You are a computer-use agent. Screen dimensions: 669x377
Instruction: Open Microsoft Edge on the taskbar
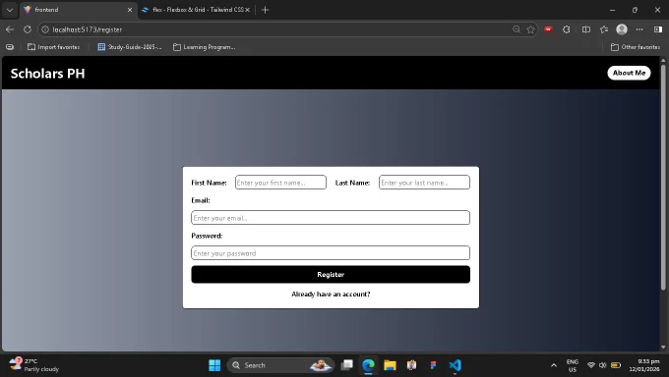click(368, 365)
